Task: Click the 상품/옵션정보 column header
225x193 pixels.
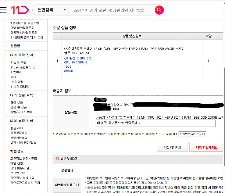Action: click(132, 36)
